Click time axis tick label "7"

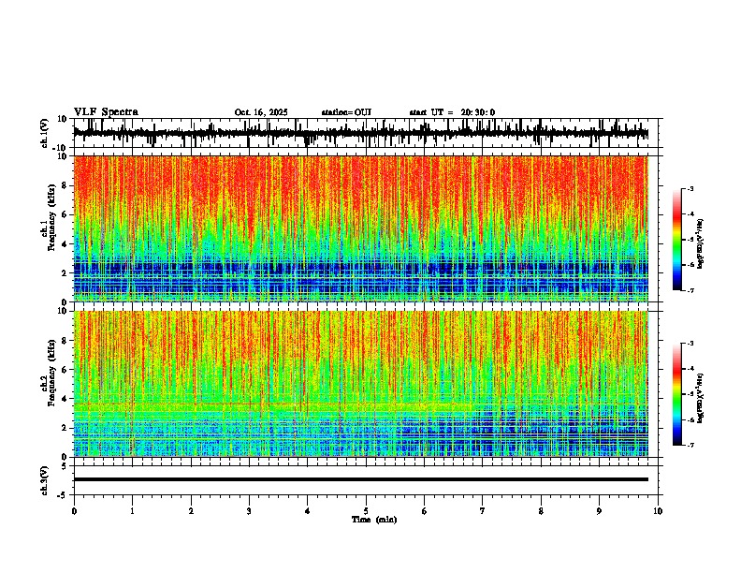point(483,511)
